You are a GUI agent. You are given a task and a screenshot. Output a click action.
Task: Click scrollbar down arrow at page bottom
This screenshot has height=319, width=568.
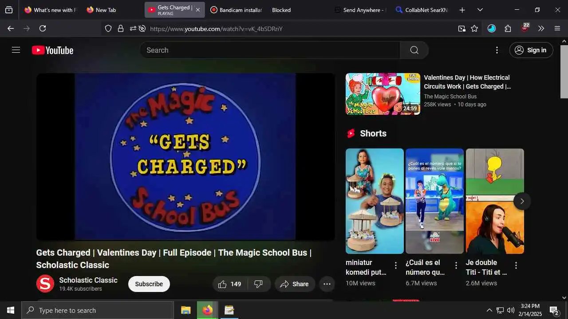point(564,298)
